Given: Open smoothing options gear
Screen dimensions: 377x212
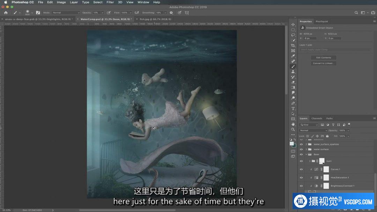Looking at the screenshot, I should point(171,13).
